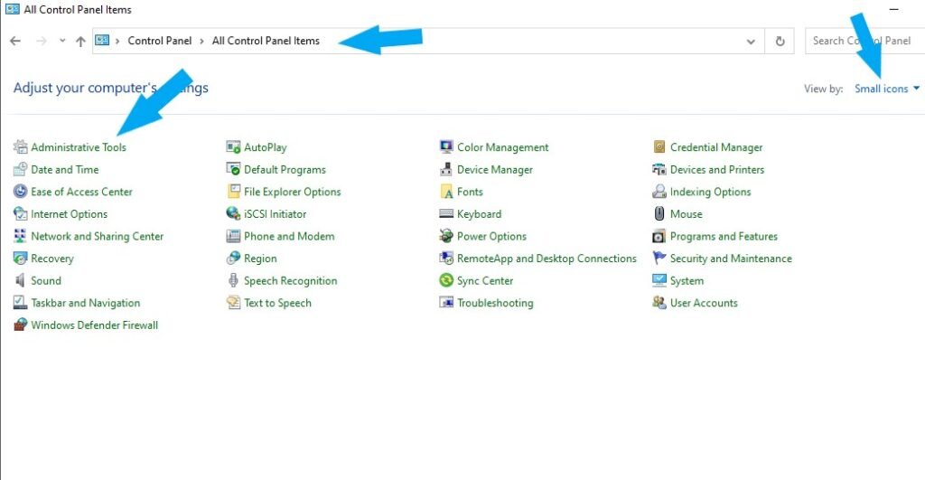
Task: Open RemoteApp and Desktop Connections link
Action: [x=547, y=259]
